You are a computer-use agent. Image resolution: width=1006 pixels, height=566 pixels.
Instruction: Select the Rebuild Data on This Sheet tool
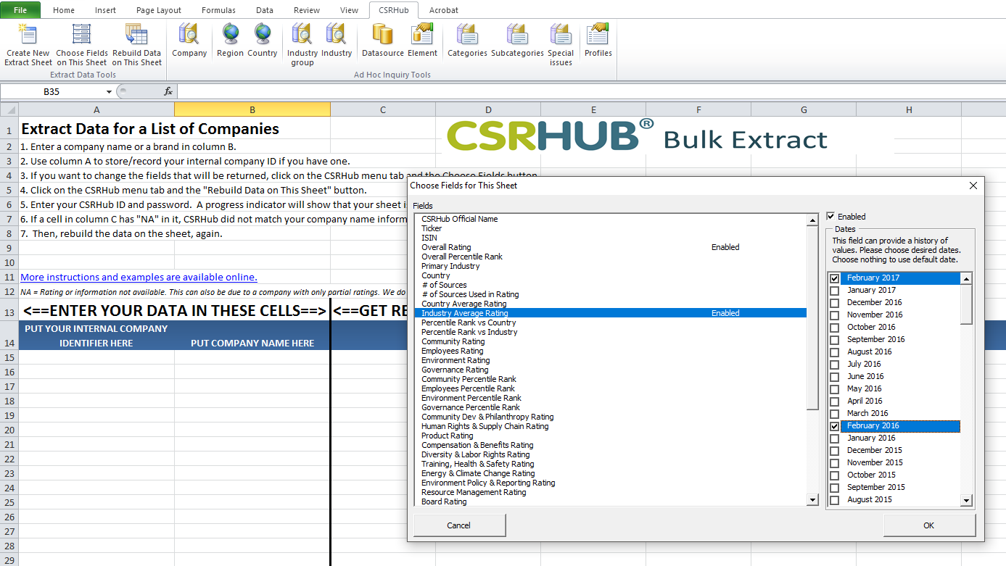tap(137, 43)
